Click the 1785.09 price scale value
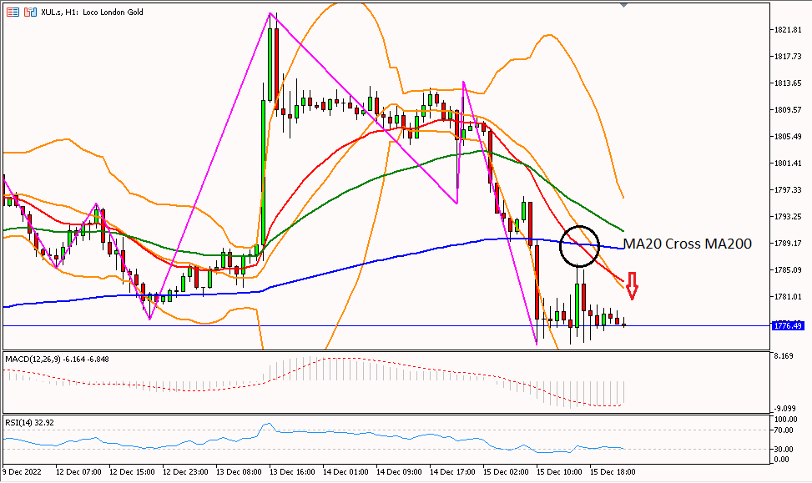 coord(788,269)
